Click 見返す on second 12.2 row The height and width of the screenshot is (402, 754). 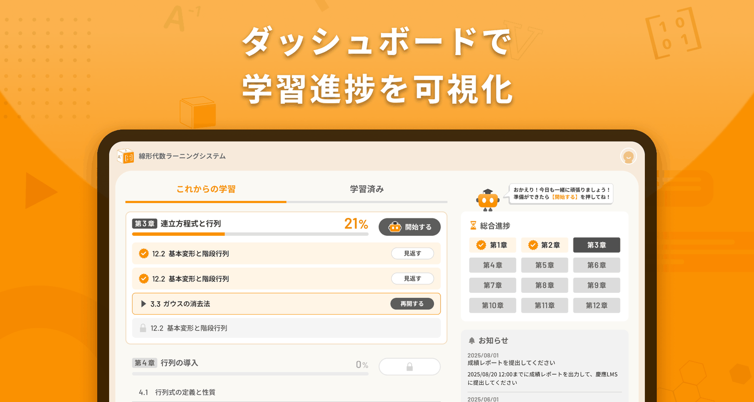pyautogui.click(x=412, y=279)
